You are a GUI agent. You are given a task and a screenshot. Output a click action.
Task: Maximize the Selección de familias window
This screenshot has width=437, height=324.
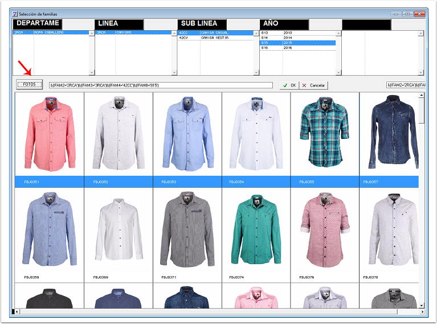coord(408,14)
